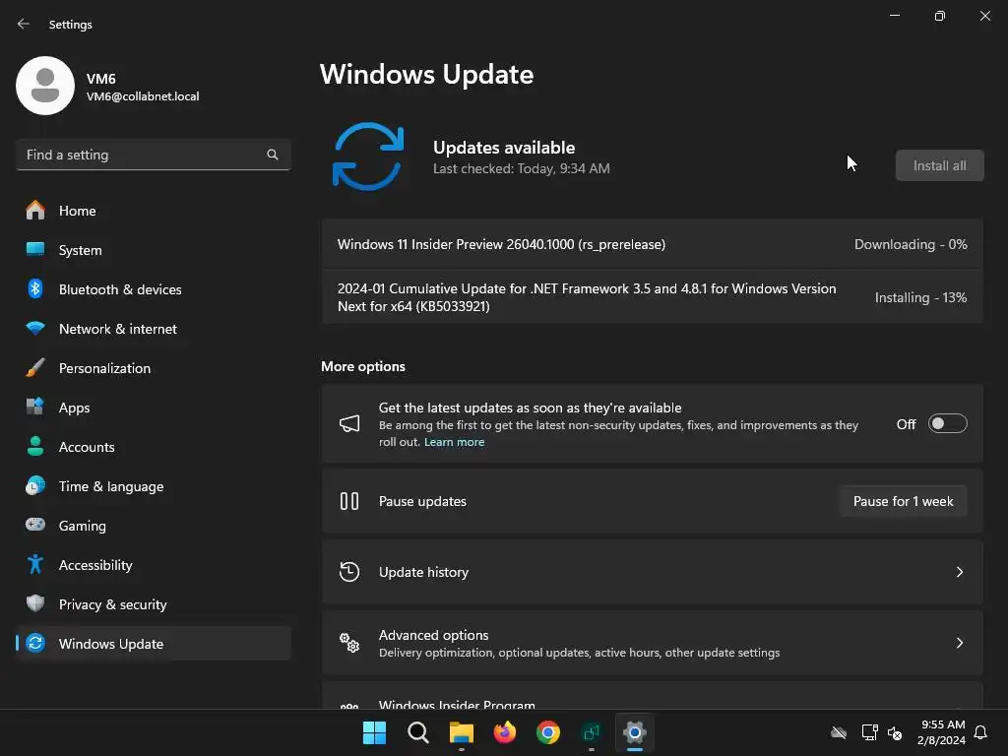
Task: Open taskbar Search magnifier
Action: tap(417, 732)
